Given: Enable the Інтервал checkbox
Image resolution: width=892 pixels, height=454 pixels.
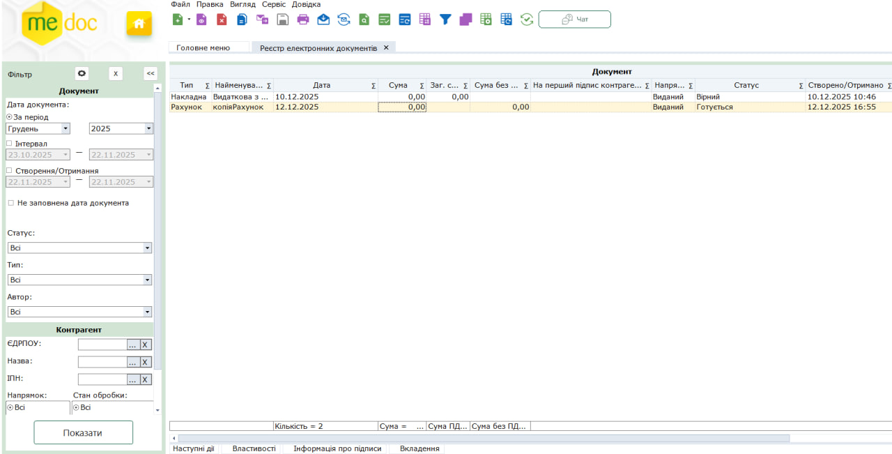Looking at the screenshot, I should point(10,144).
